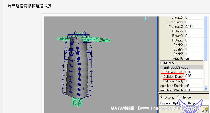Select the ScaleZ attribute label

(178, 54)
